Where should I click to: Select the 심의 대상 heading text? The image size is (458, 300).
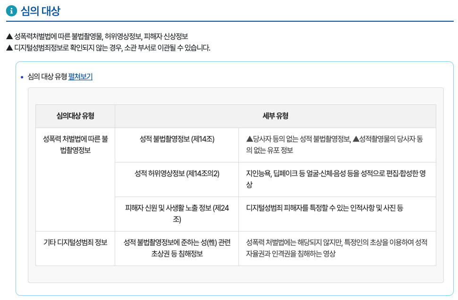tap(40, 11)
